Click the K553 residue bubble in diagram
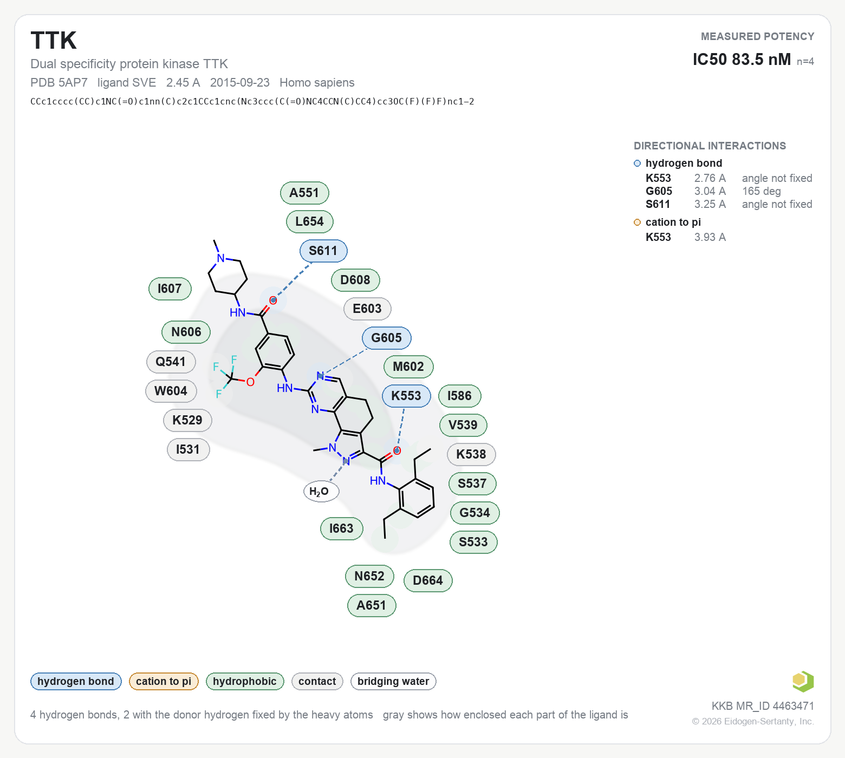This screenshot has height=758, width=845. [x=406, y=396]
